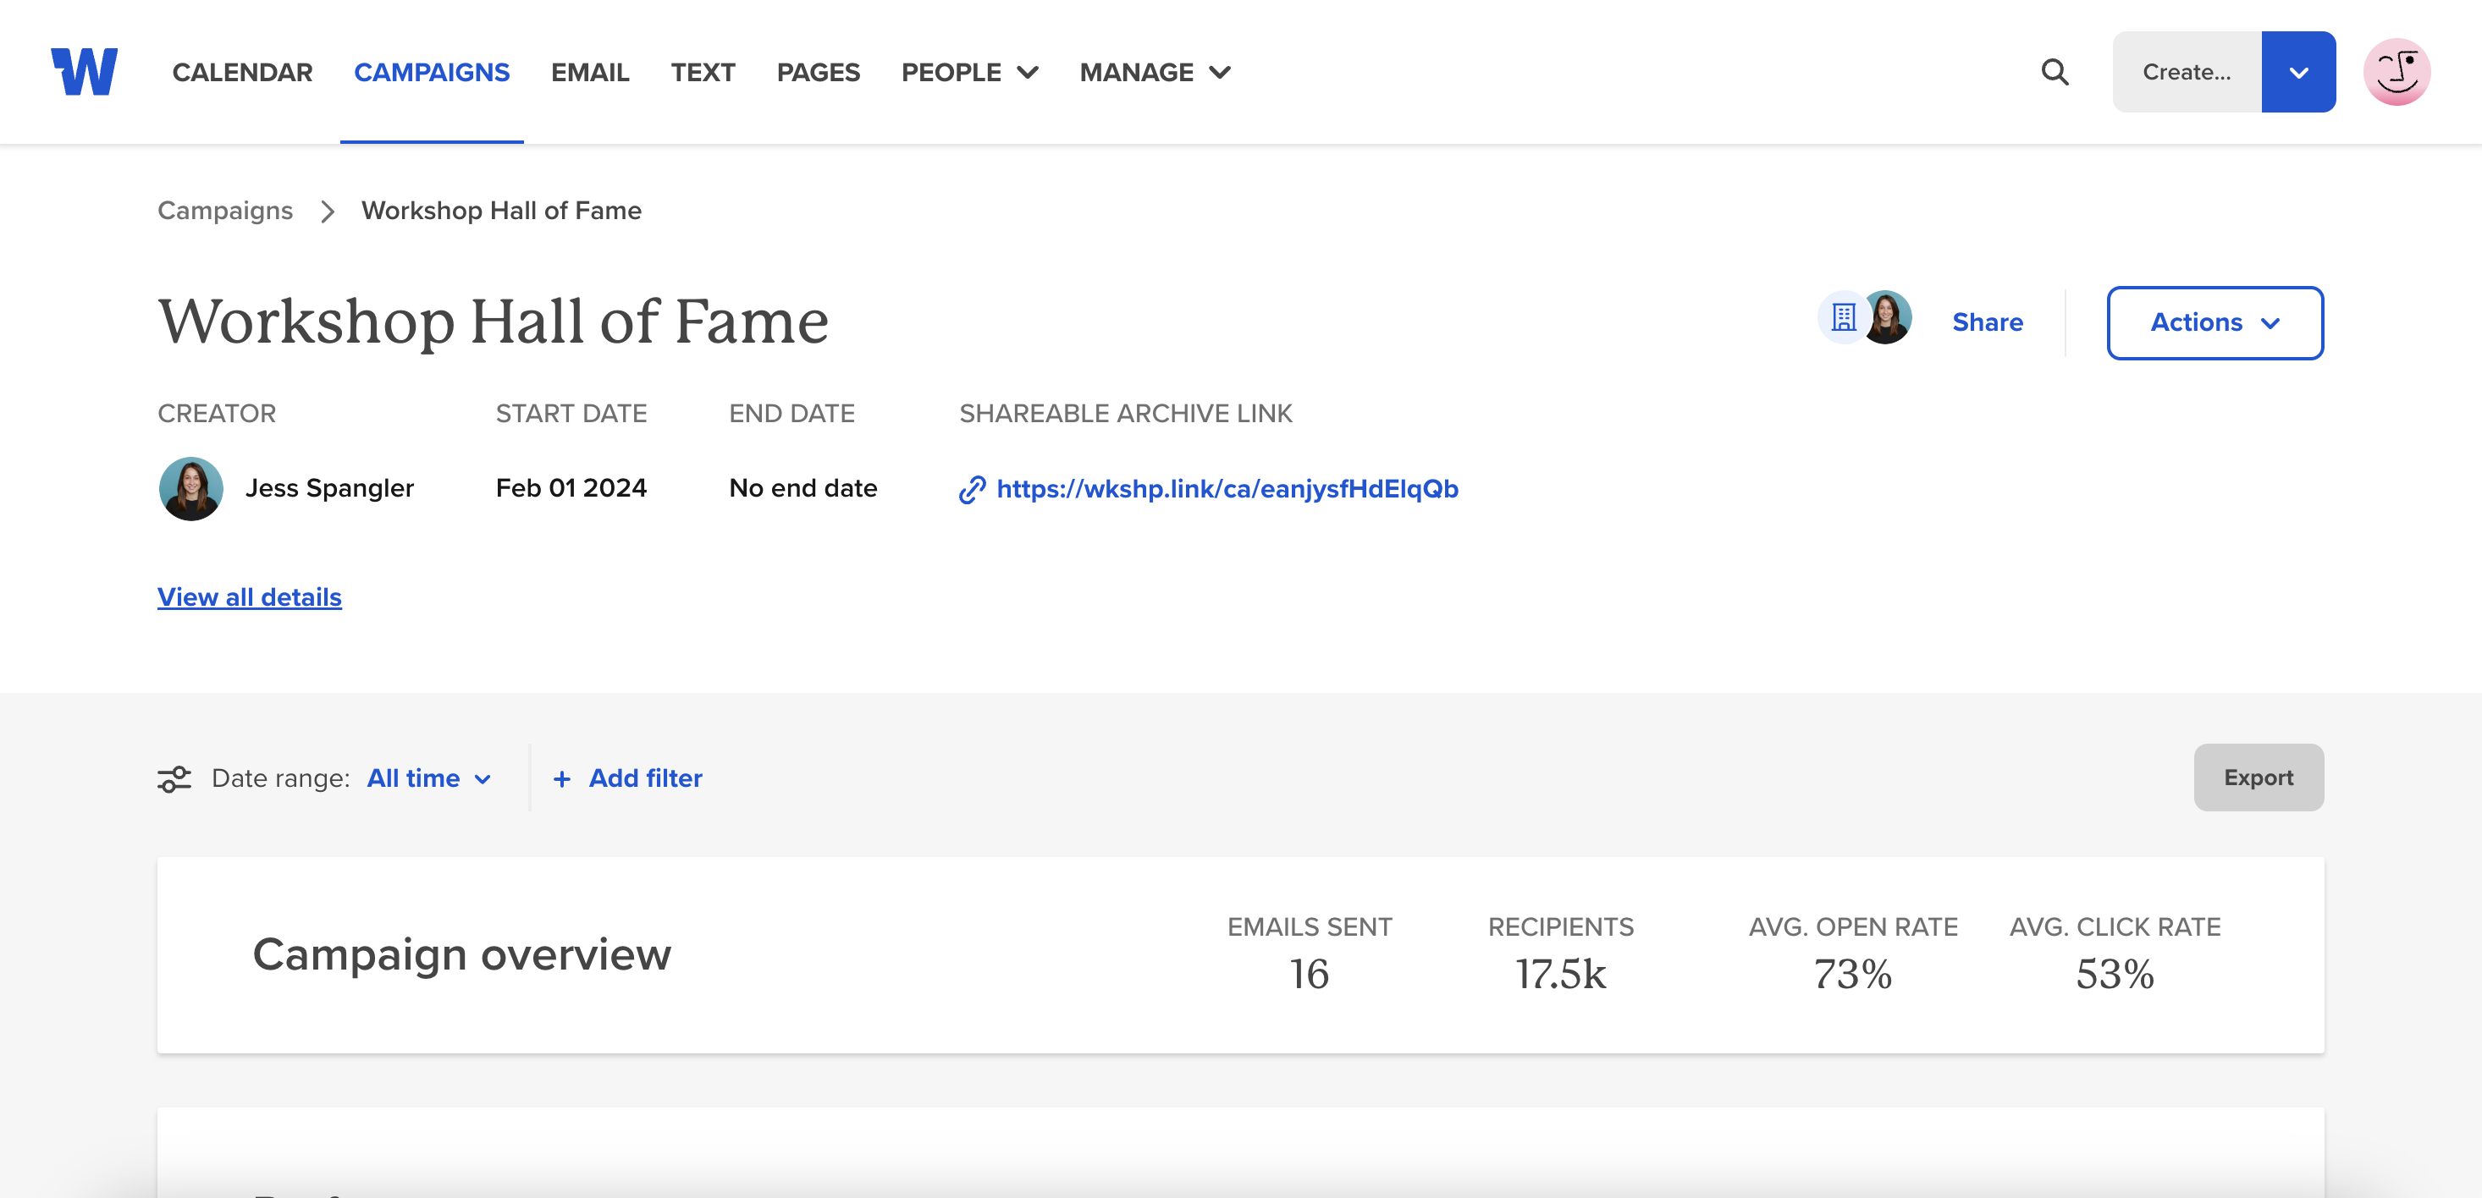
Task: Click the Share link
Action: click(x=1987, y=322)
